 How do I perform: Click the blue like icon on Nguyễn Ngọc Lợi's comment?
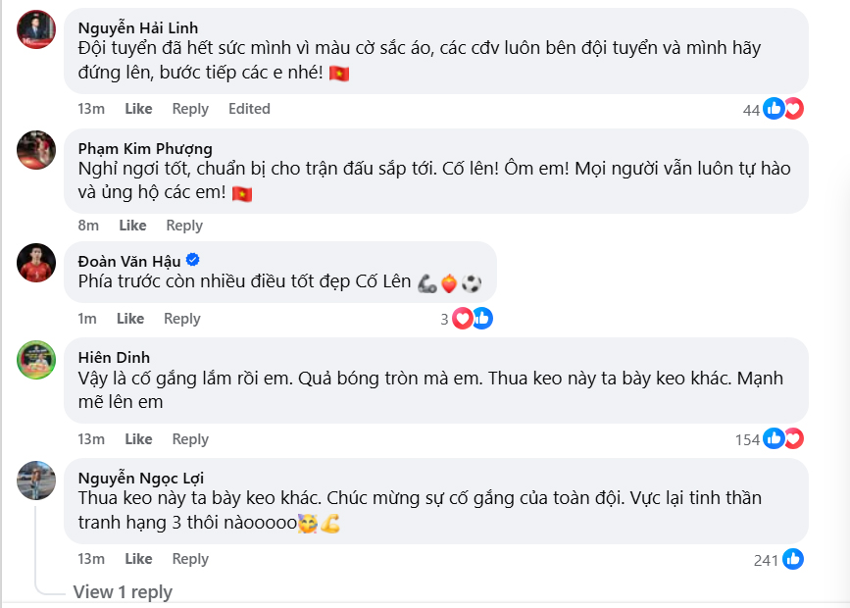coord(794,559)
